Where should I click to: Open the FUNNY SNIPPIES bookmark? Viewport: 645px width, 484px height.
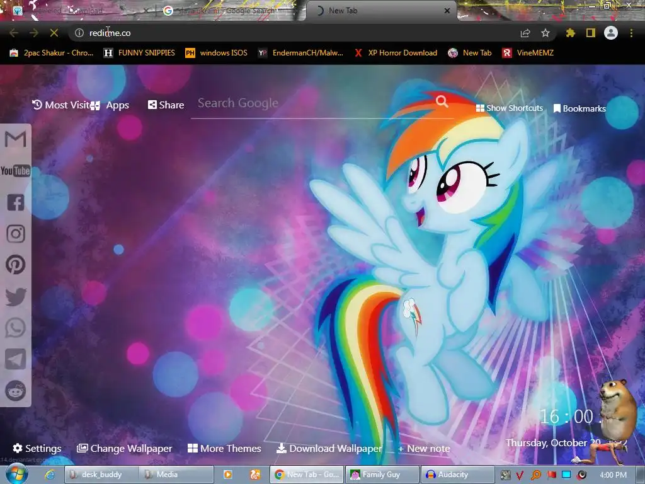pos(139,53)
